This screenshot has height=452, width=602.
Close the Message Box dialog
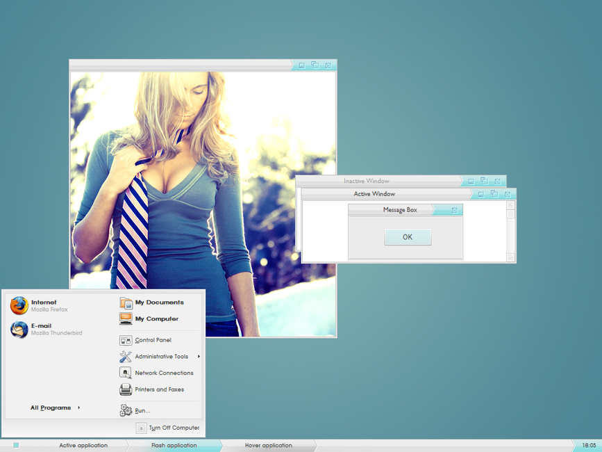(455, 210)
